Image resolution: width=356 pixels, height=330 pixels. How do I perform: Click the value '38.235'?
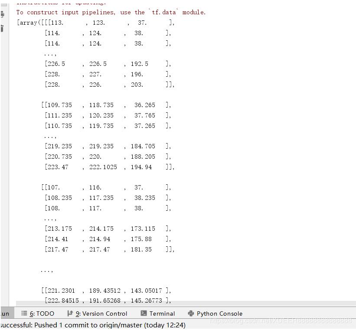145,198
